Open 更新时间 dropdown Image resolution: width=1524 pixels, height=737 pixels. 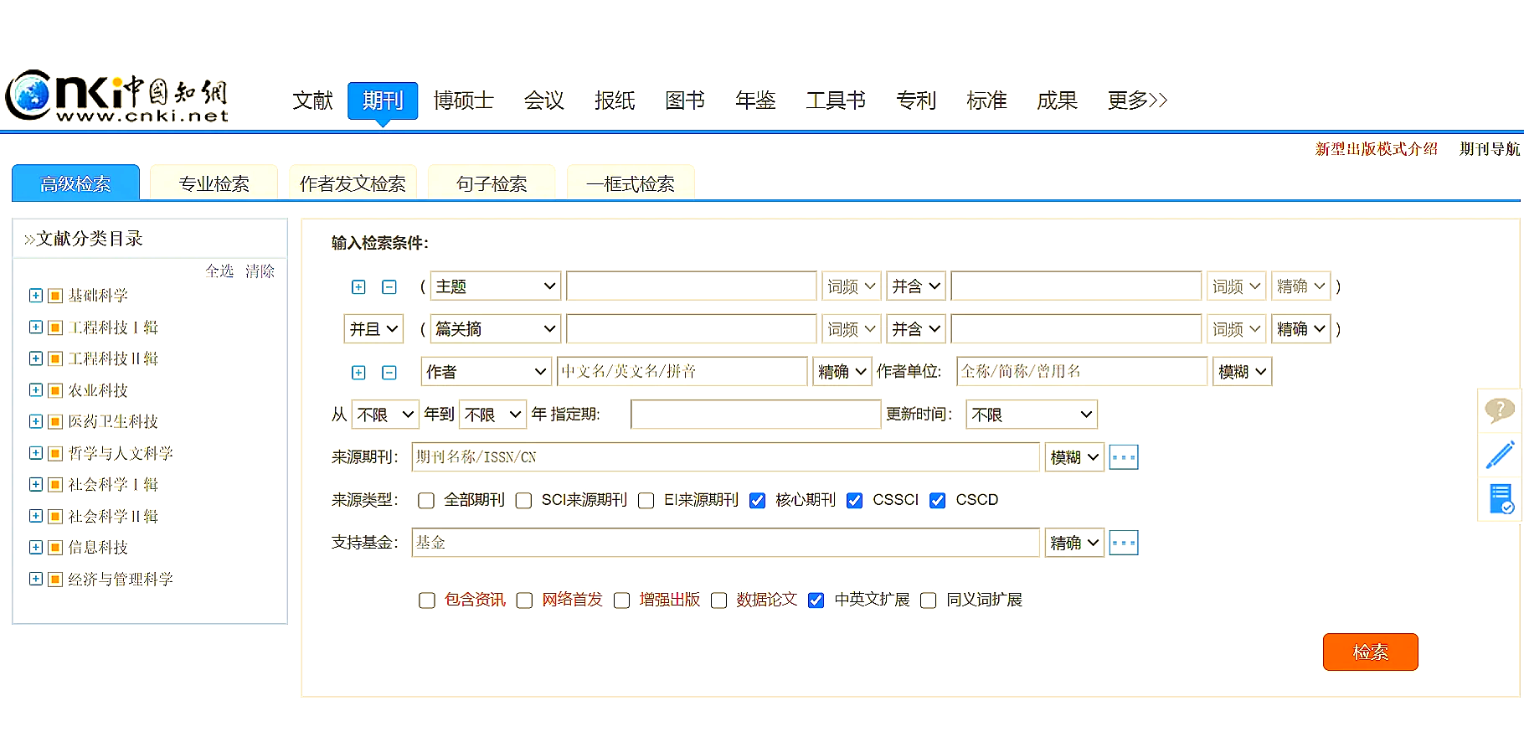[x=1032, y=415]
